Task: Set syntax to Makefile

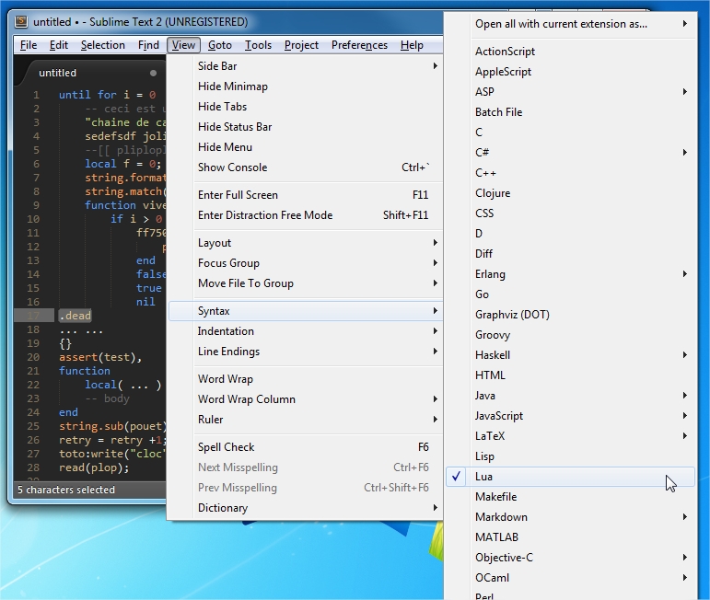Action: (570, 497)
